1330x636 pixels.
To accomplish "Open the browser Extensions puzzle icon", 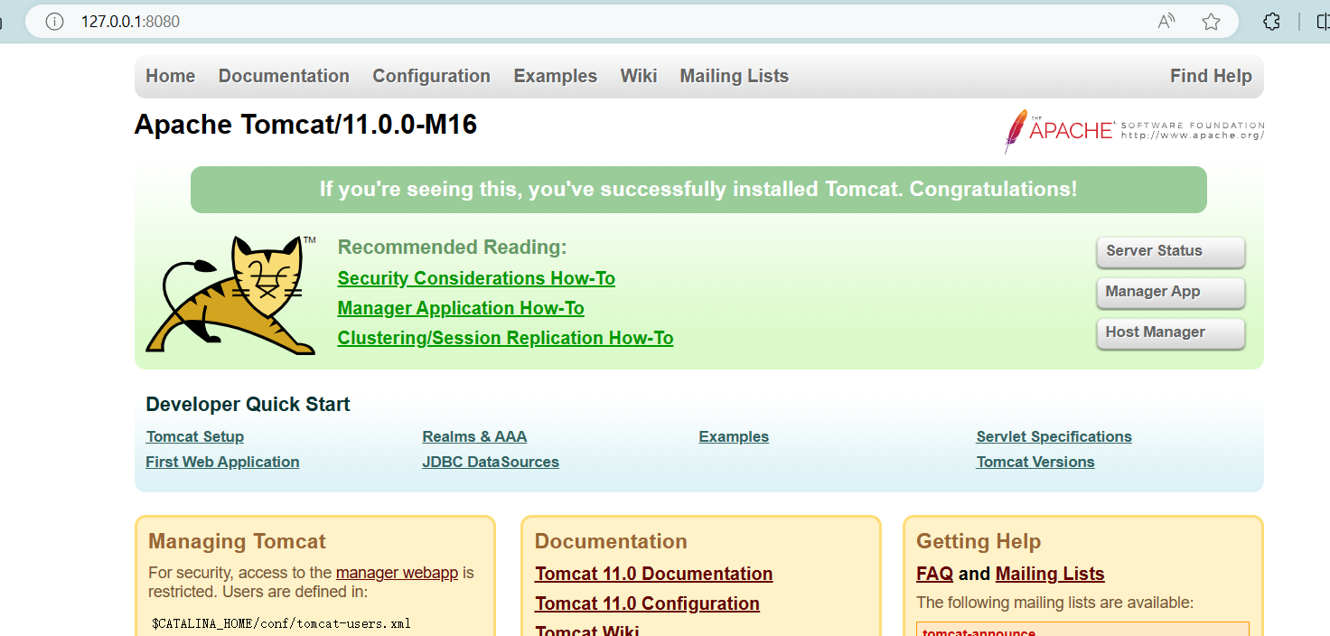I will pyautogui.click(x=1271, y=22).
